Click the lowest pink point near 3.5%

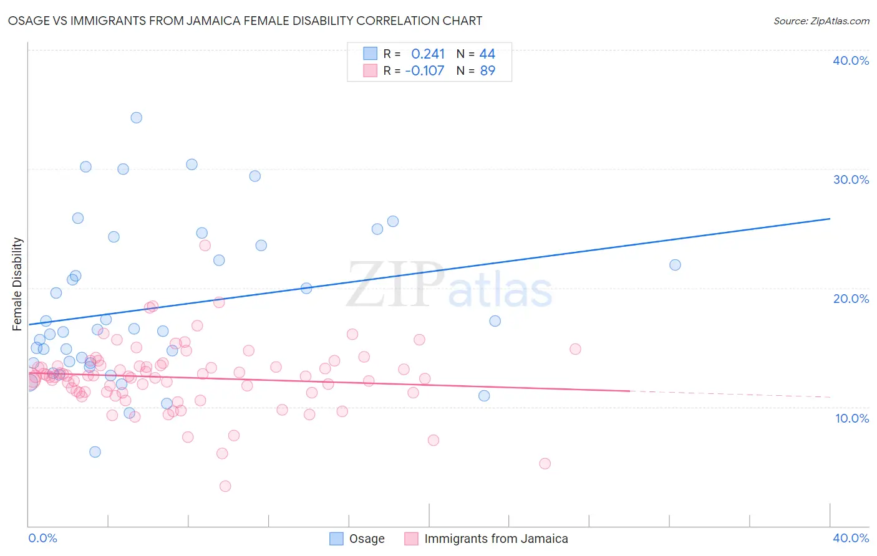pos(225,486)
